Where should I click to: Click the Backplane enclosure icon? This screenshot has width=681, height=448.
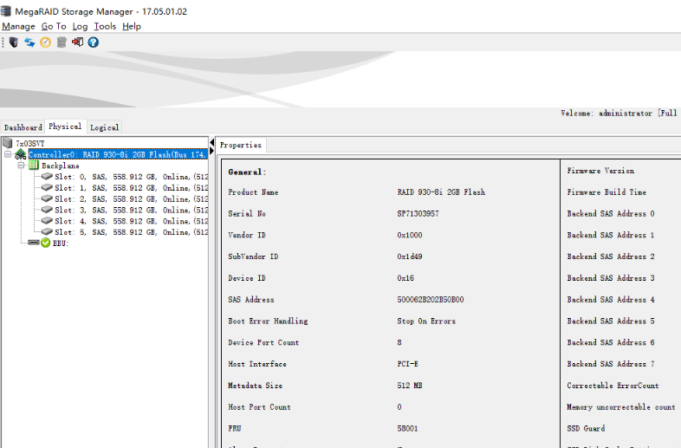[x=34, y=165]
